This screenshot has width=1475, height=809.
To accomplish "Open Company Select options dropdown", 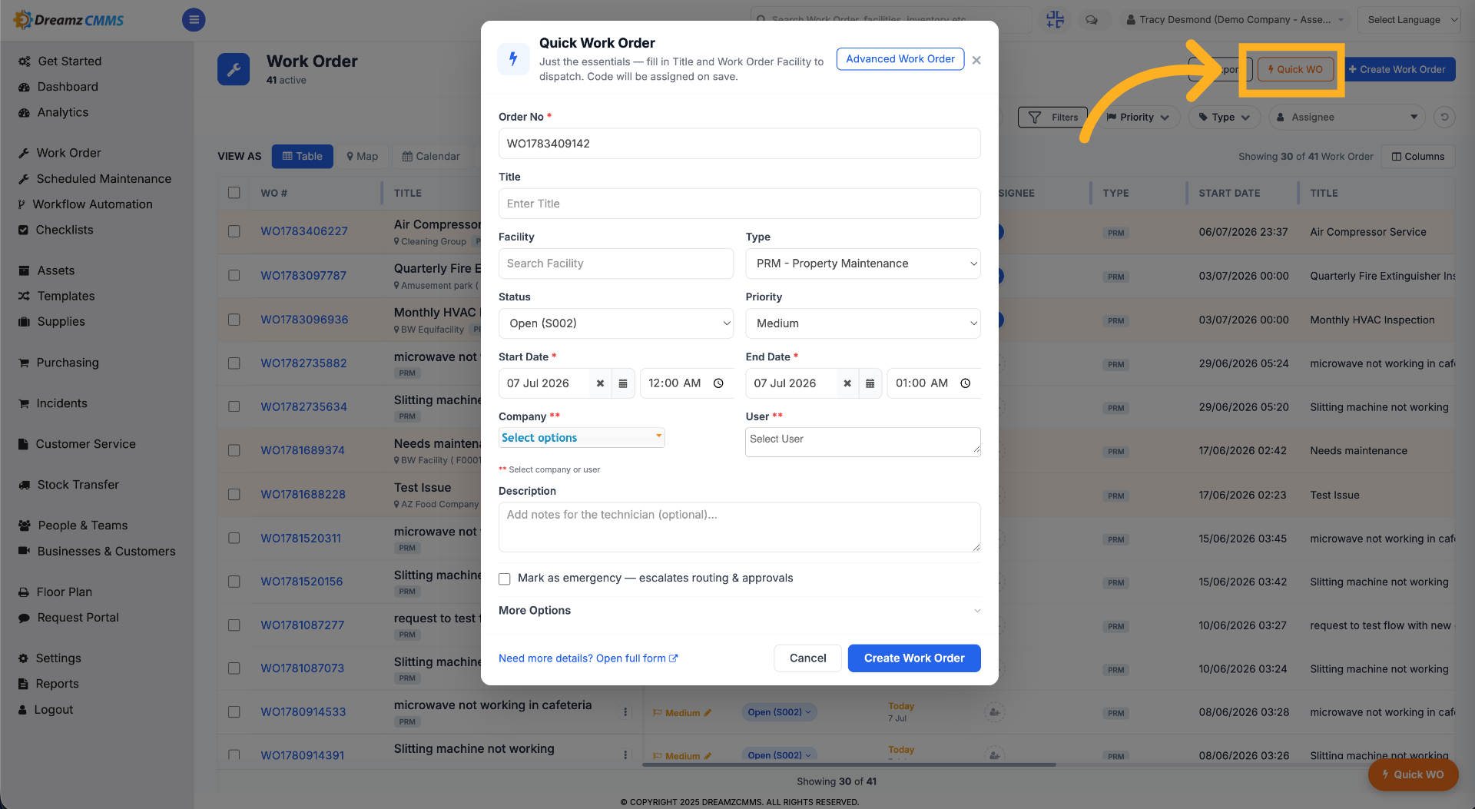I will (x=582, y=438).
